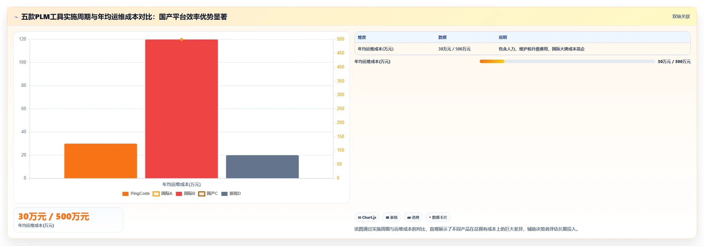Select the 表格 tag

(x=391, y=217)
